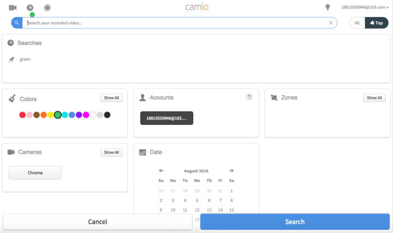Select the All filter toggle

coord(357,23)
